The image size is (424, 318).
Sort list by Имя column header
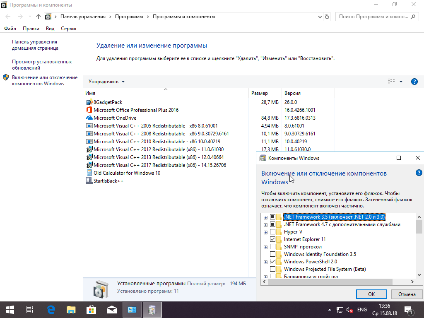tap(166, 93)
